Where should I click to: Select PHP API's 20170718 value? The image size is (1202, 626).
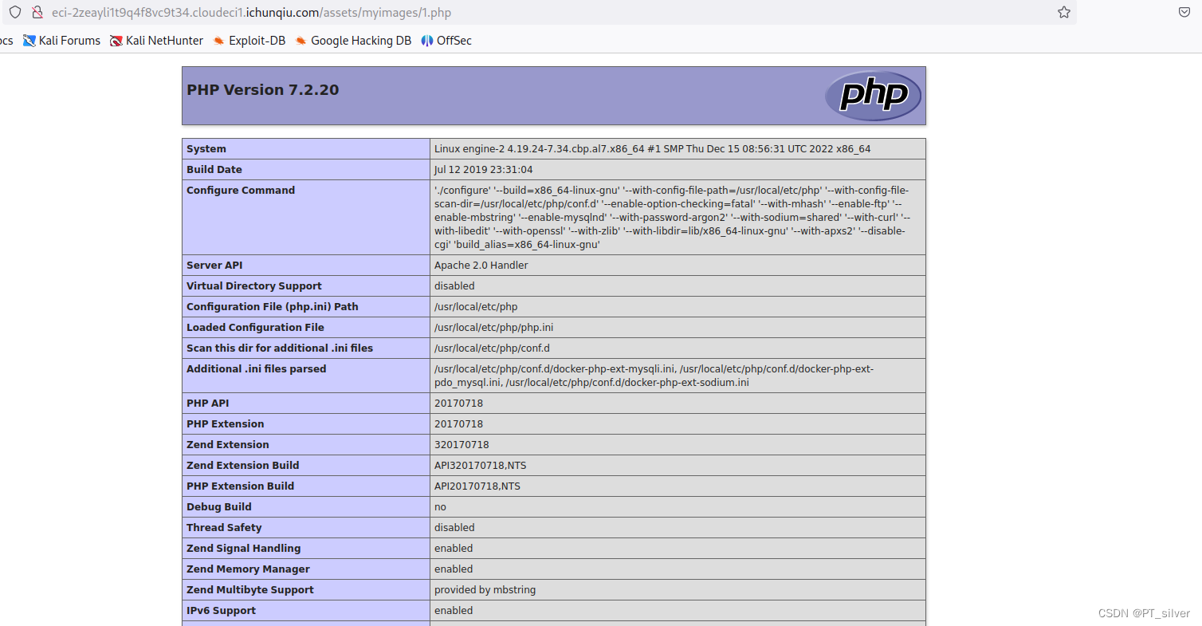click(x=458, y=404)
